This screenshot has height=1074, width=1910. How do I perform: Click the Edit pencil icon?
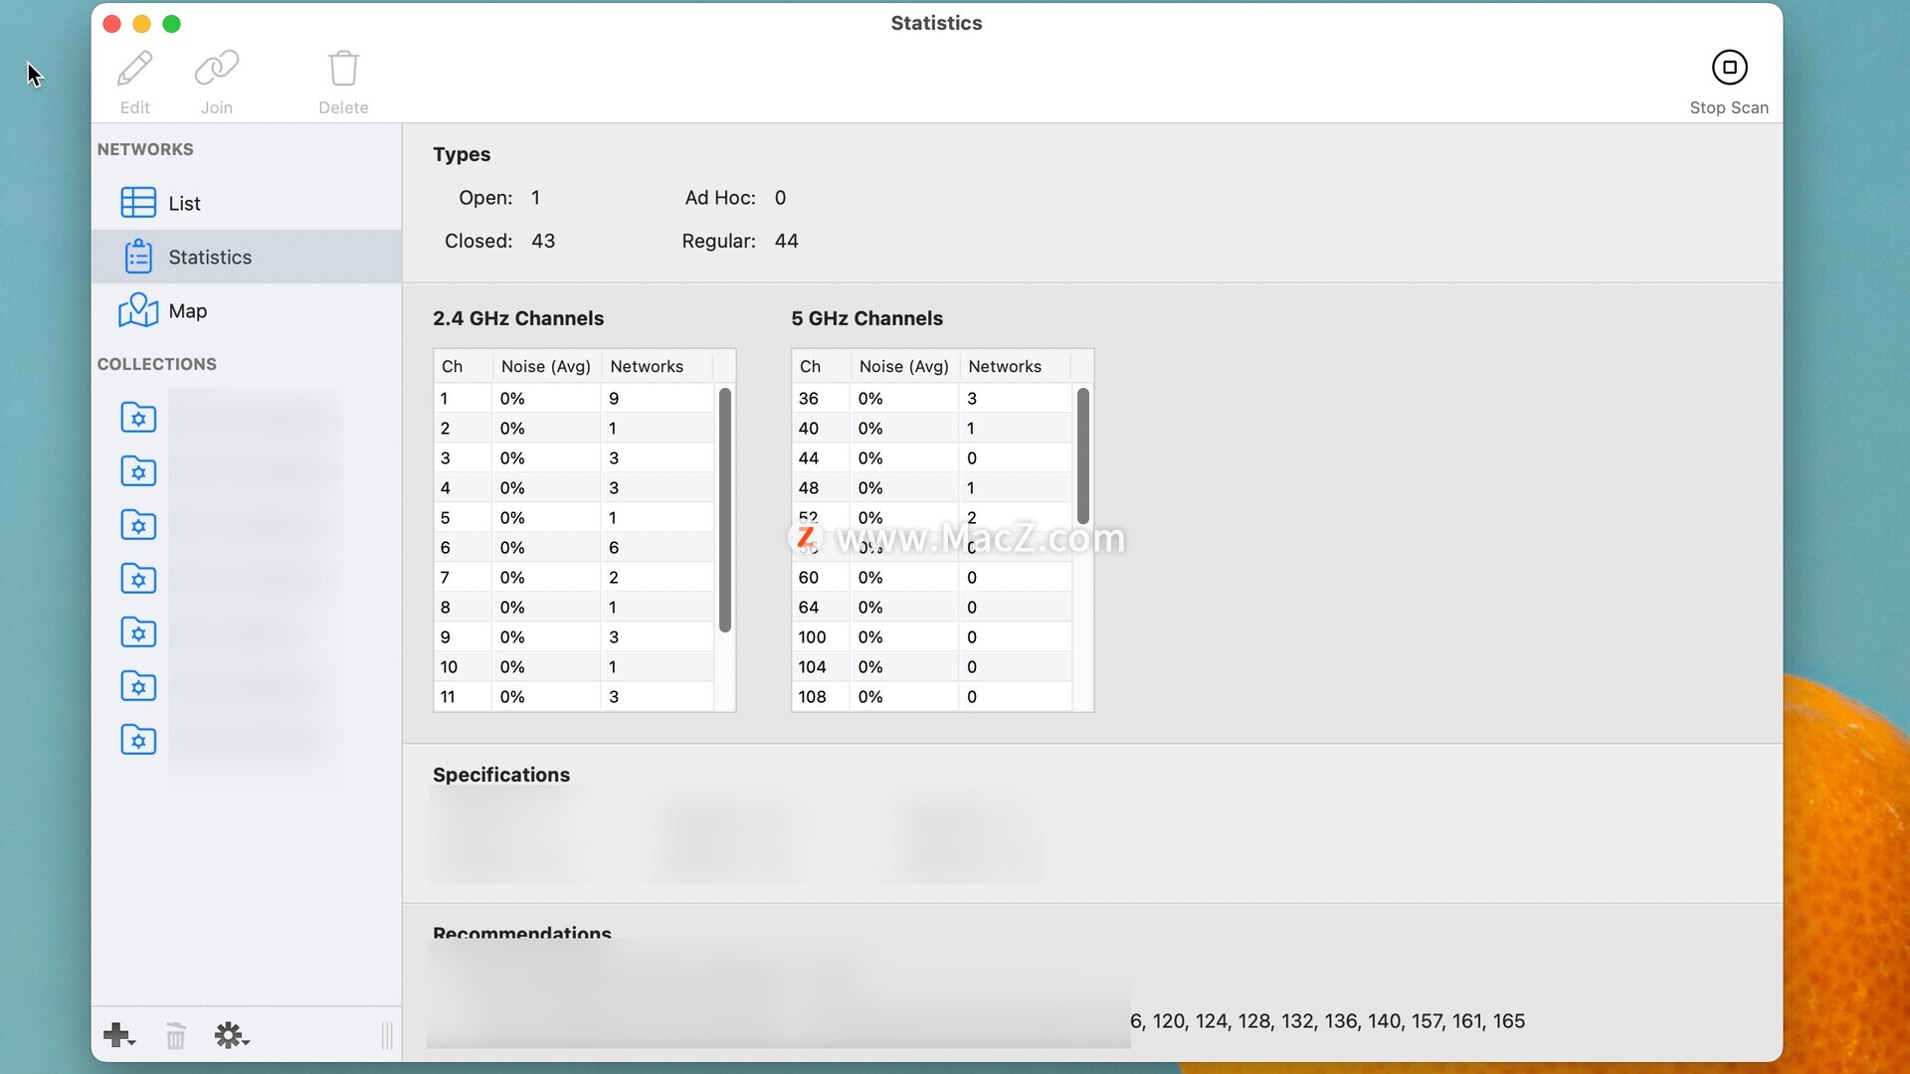tap(134, 69)
